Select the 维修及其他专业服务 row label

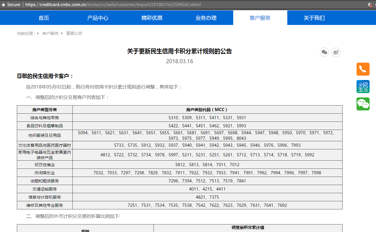click(x=45, y=205)
